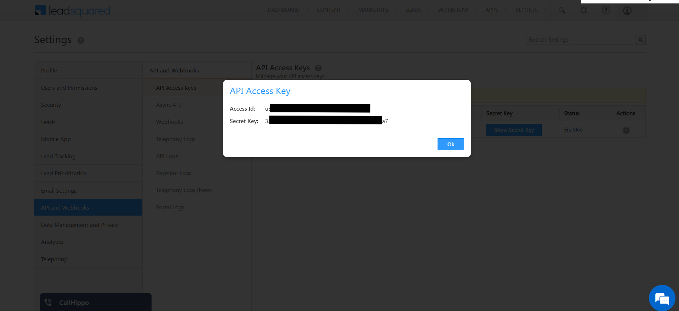Image resolution: width=679 pixels, height=311 pixels.
Task: Click the LeadSquared logo
Action: 73,11
